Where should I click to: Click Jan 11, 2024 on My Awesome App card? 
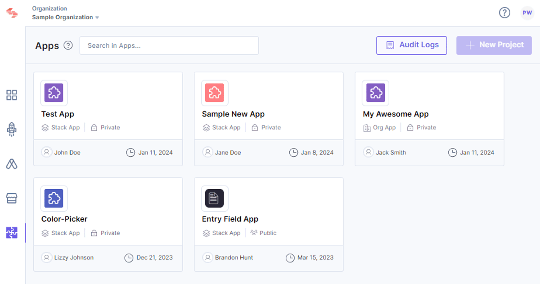pyautogui.click(x=477, y=152)
